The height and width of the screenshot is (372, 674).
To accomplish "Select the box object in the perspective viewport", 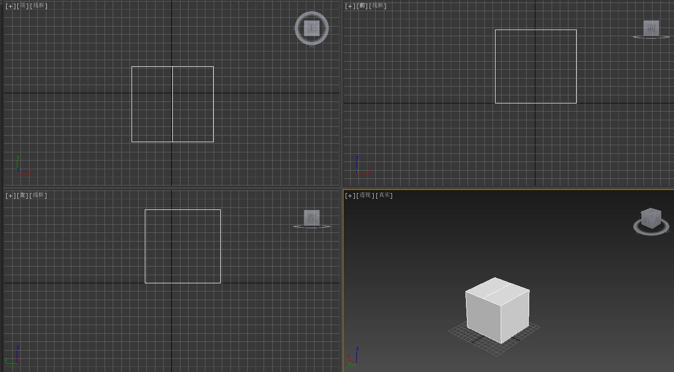I will [497, 311].
